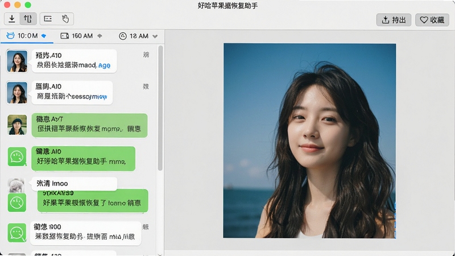The height and width of the screenshot is (256, 455).
Task: Open the dropdown chevron next to 12 AM
Action: (x=155, y=36)
